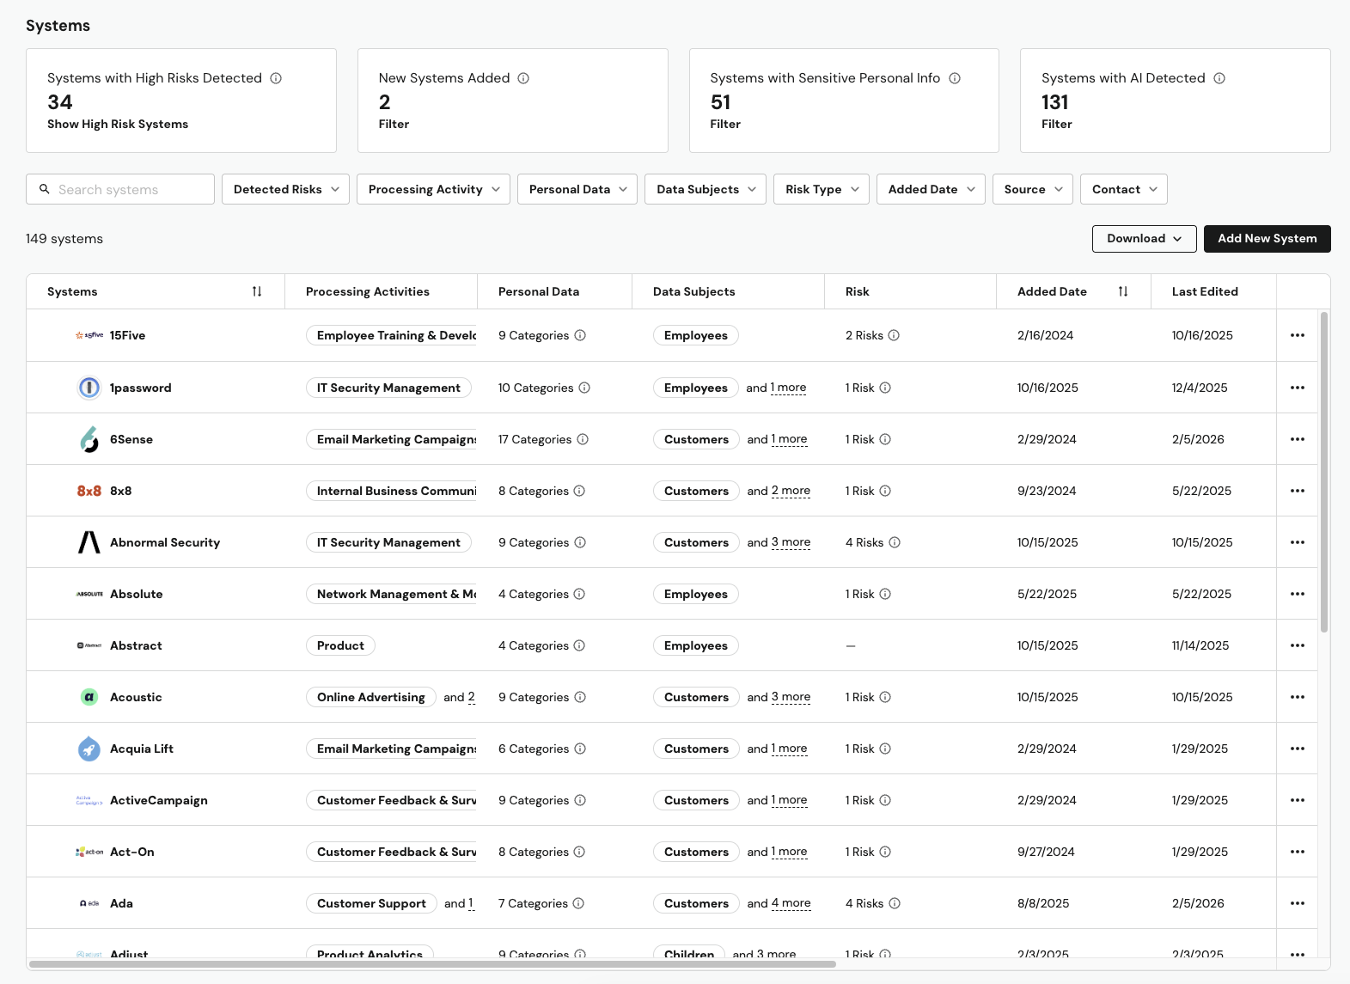Open the Download dropdown button
Image resolution: width=1350 pixels, height=984 pixels.
point(1144,239)
